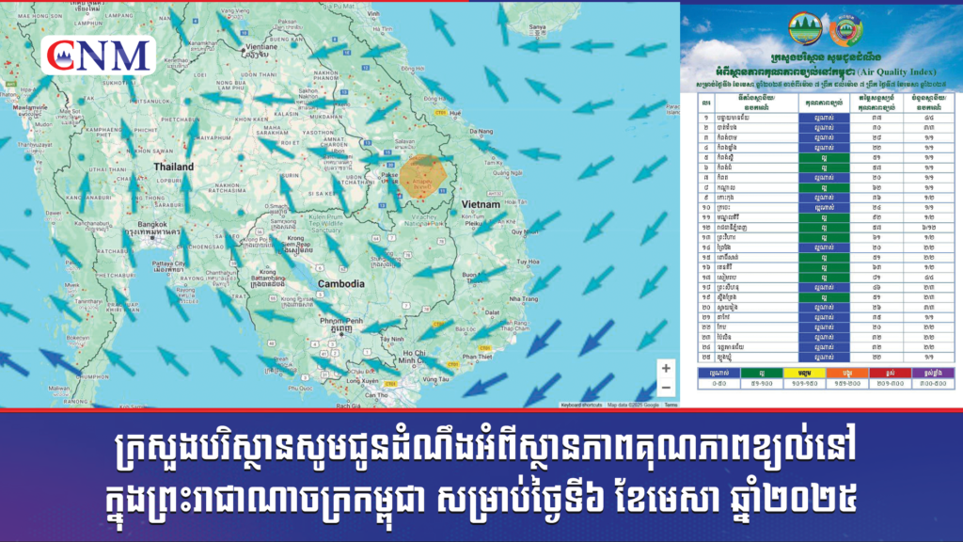Click the Bangkok label on the map
This screenshot has width=963, height=542.
click(151, 224)
